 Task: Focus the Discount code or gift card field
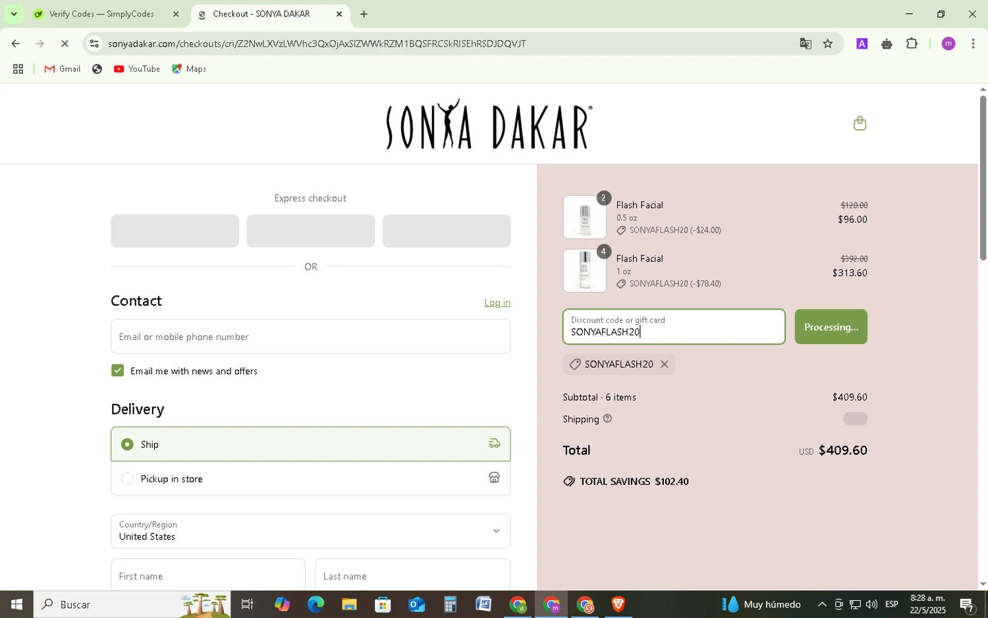pyautogui.click(x=674, y=327)
